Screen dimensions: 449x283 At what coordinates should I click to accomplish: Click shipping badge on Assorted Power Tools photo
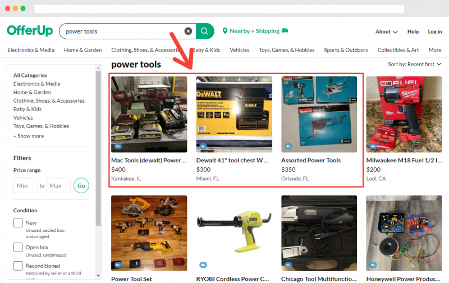coord(288,146)
